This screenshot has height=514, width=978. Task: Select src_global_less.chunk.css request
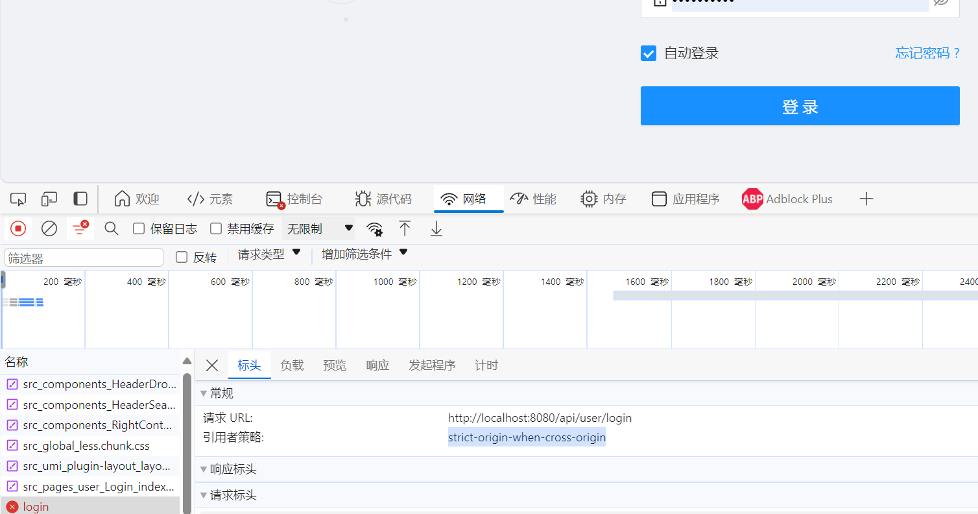click(91, 446)
